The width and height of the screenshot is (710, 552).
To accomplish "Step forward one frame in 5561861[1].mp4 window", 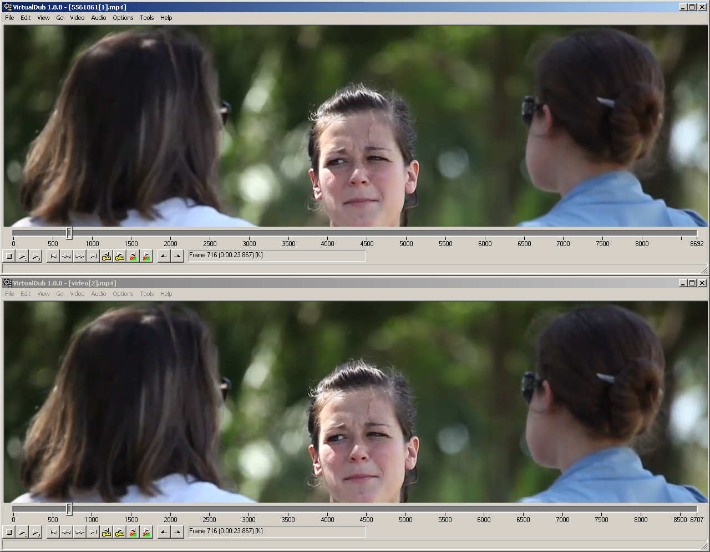I will 80,256.
